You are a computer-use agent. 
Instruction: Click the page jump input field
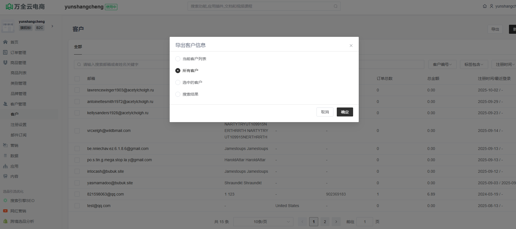[x=365, y=222]
